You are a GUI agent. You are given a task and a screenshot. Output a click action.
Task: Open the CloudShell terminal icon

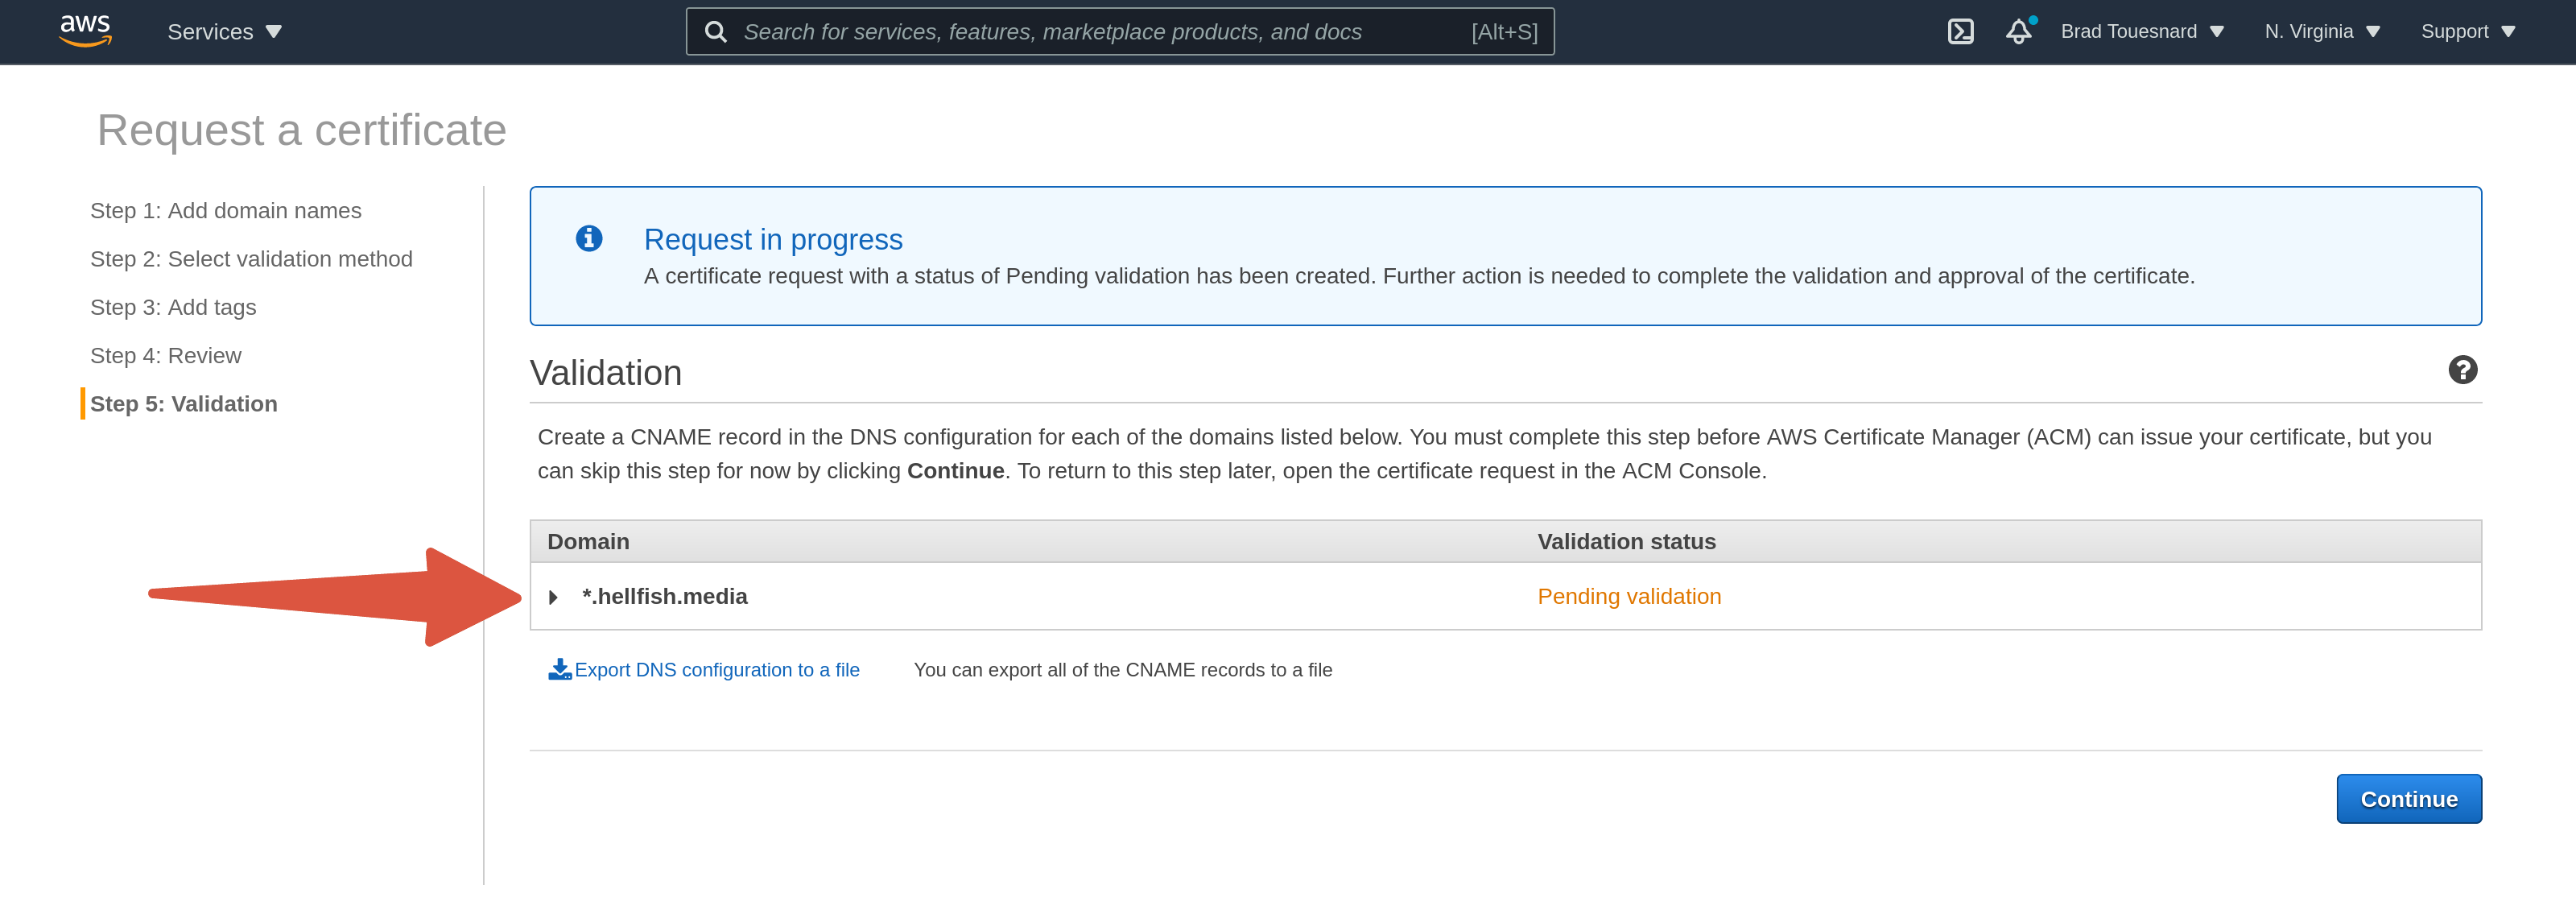[x=1961, y=31]
